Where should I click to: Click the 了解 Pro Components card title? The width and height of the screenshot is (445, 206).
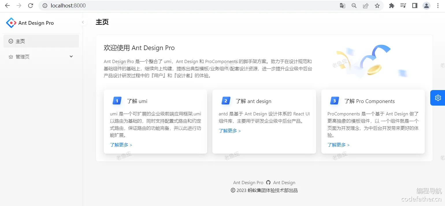[x=369, y=101]
